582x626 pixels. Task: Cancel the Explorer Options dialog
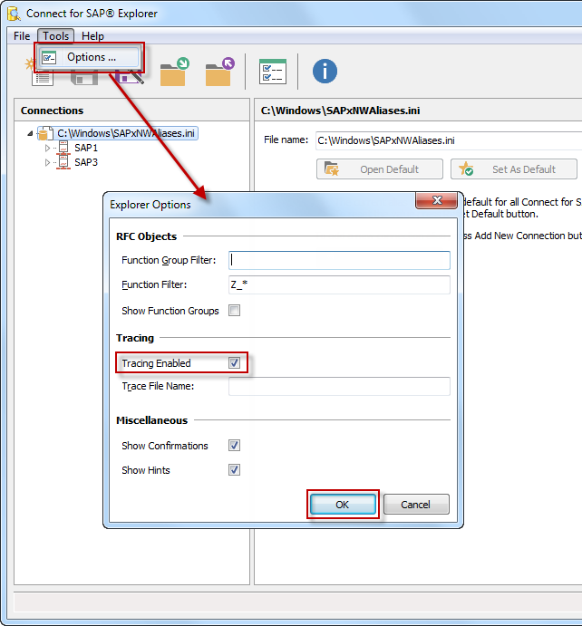[x=416, y=505]
